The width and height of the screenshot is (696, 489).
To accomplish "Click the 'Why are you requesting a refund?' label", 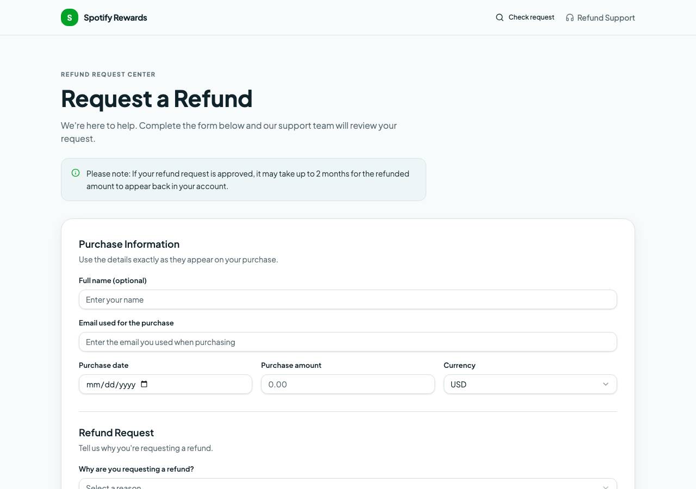I will (136, 469).
